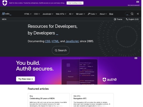Expand the HTML dropdown menu

point(28,14)
